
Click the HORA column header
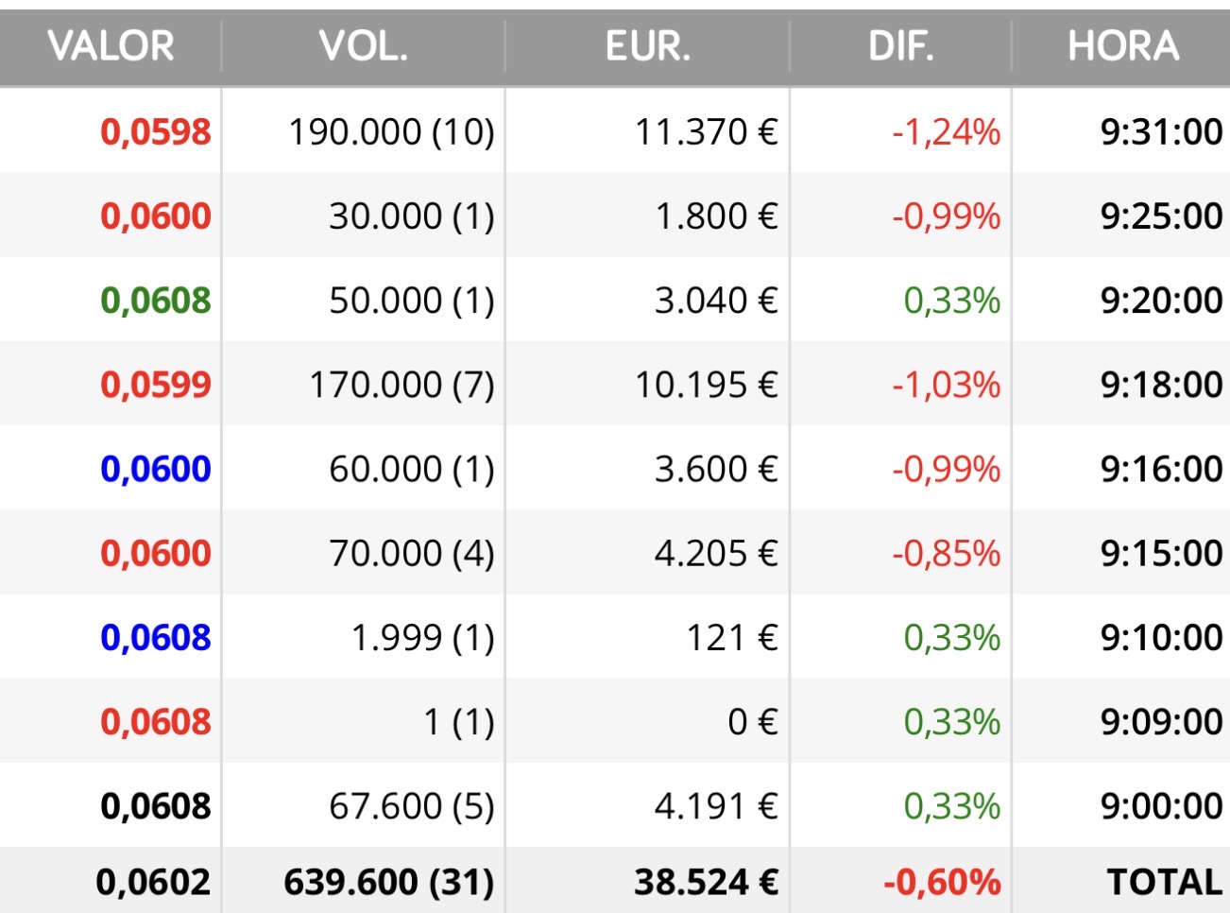click(x=1123, y=45)
